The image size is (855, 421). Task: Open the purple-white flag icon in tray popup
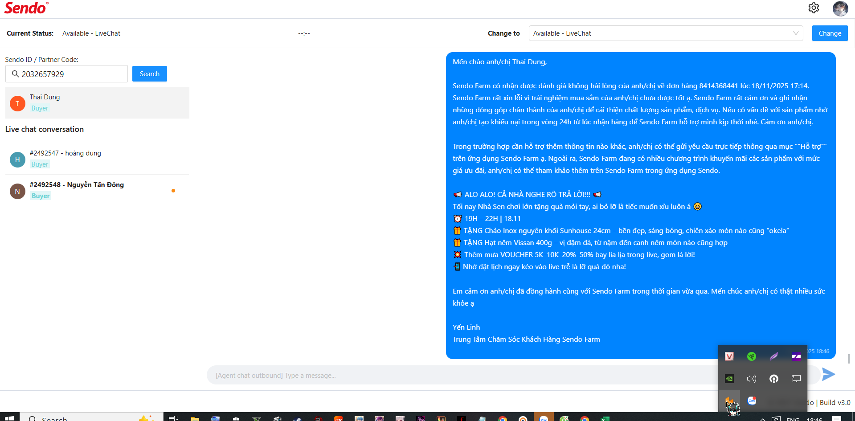click(796, 356)
